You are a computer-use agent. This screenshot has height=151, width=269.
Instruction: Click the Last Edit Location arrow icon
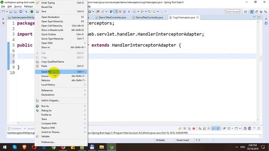(x=150, y=12)
